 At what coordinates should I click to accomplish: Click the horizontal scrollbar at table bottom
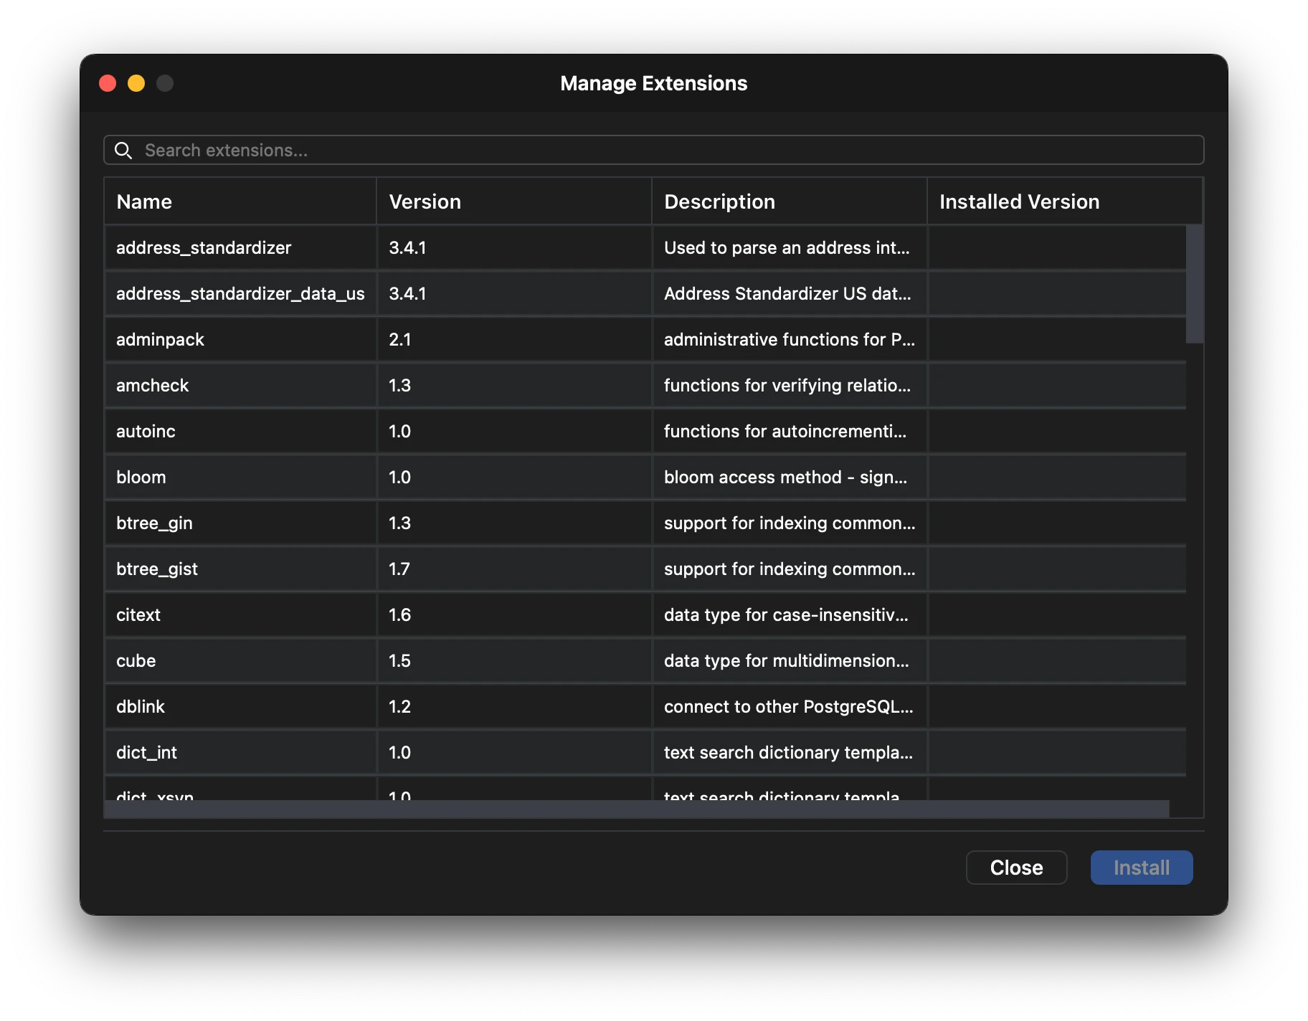coord(636,809)
